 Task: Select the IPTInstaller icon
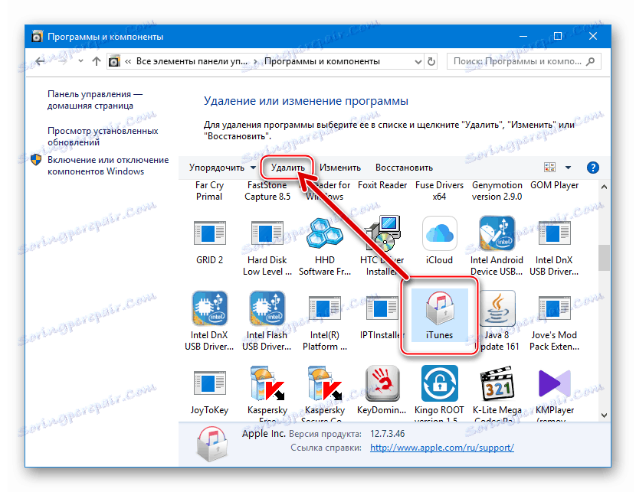pos(382,308)
